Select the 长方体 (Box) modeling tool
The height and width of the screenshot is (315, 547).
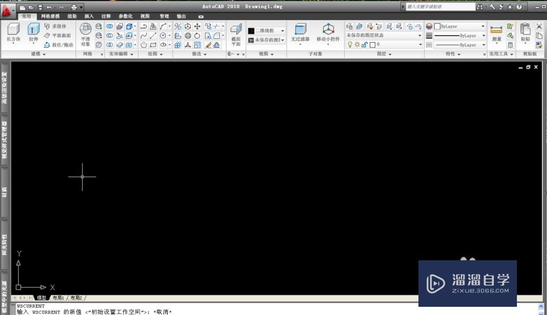click(x=13, y=30)
